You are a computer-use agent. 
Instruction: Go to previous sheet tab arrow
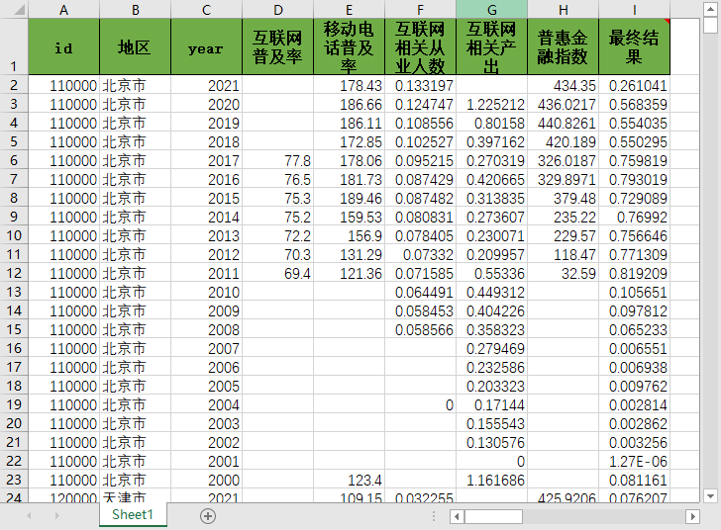point(29,516)
